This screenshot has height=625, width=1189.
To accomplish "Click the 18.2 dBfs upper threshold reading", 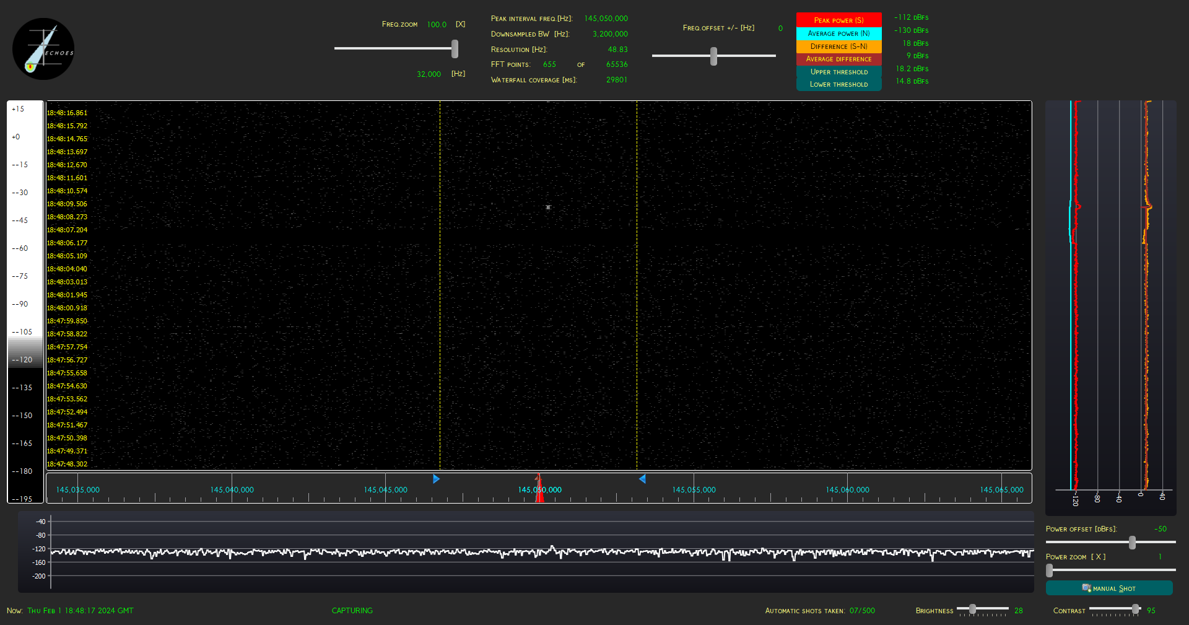I will (x=912, y=69).
